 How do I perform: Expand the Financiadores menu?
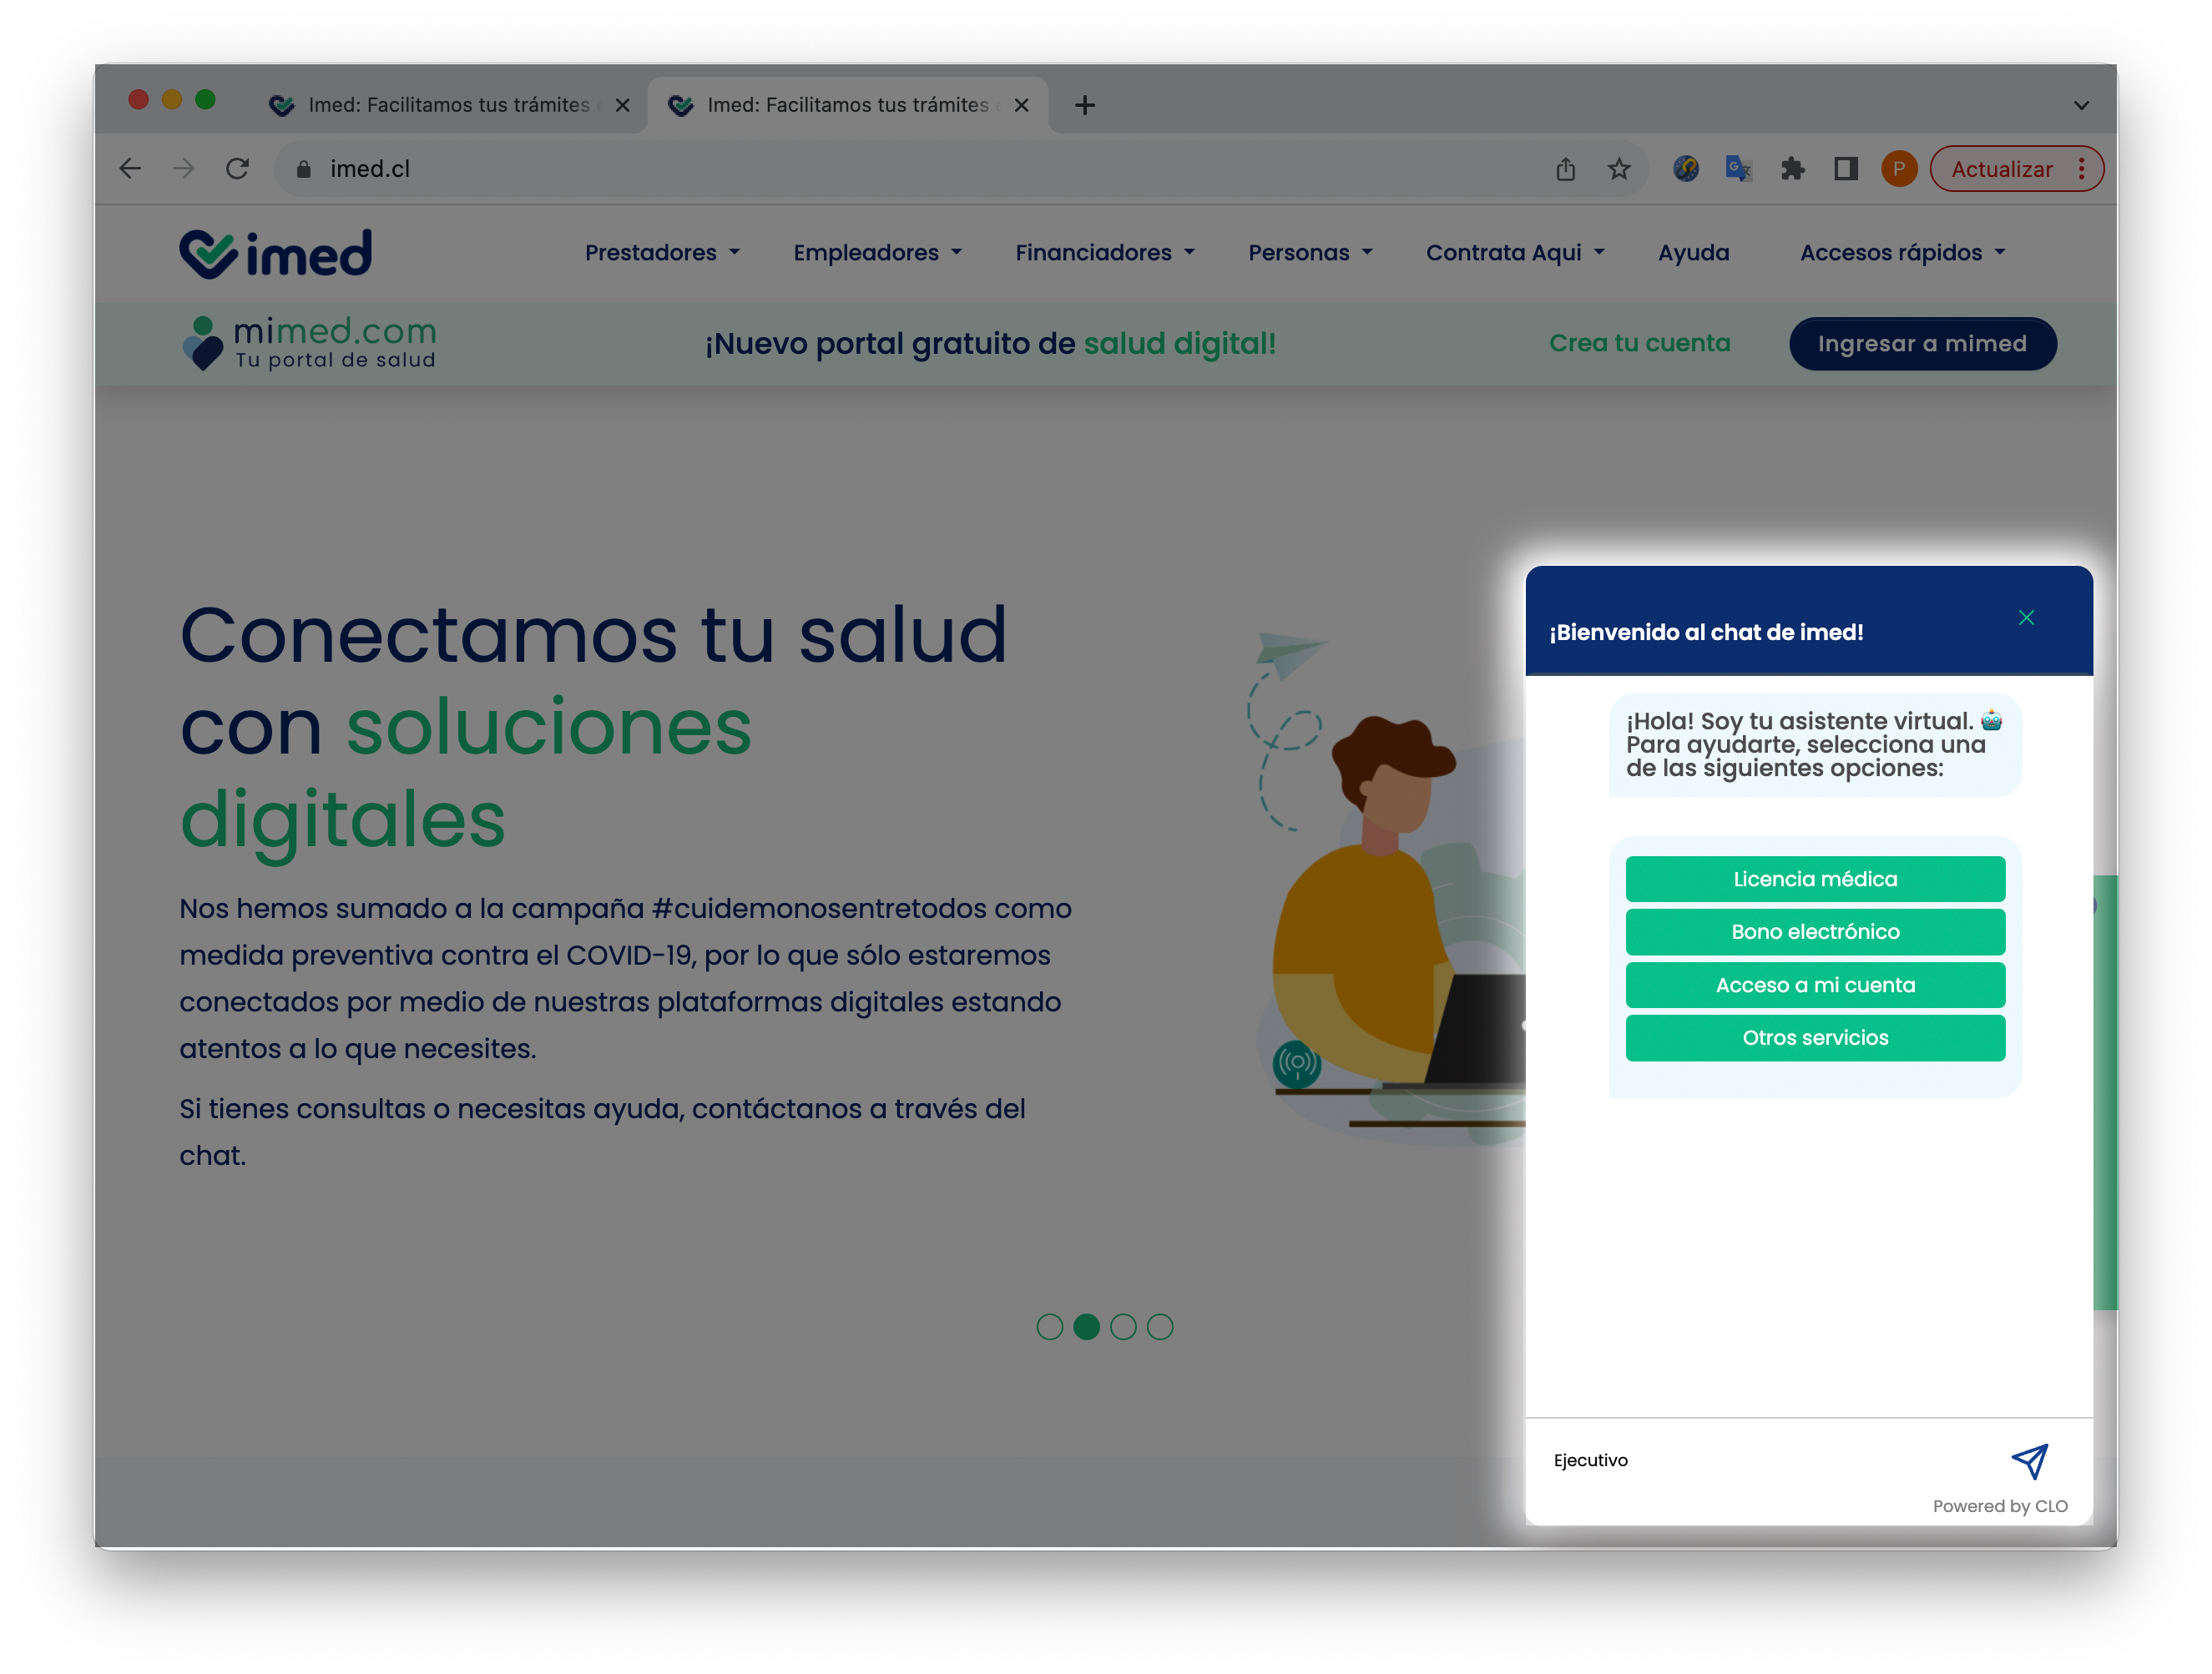point(1104,253)
